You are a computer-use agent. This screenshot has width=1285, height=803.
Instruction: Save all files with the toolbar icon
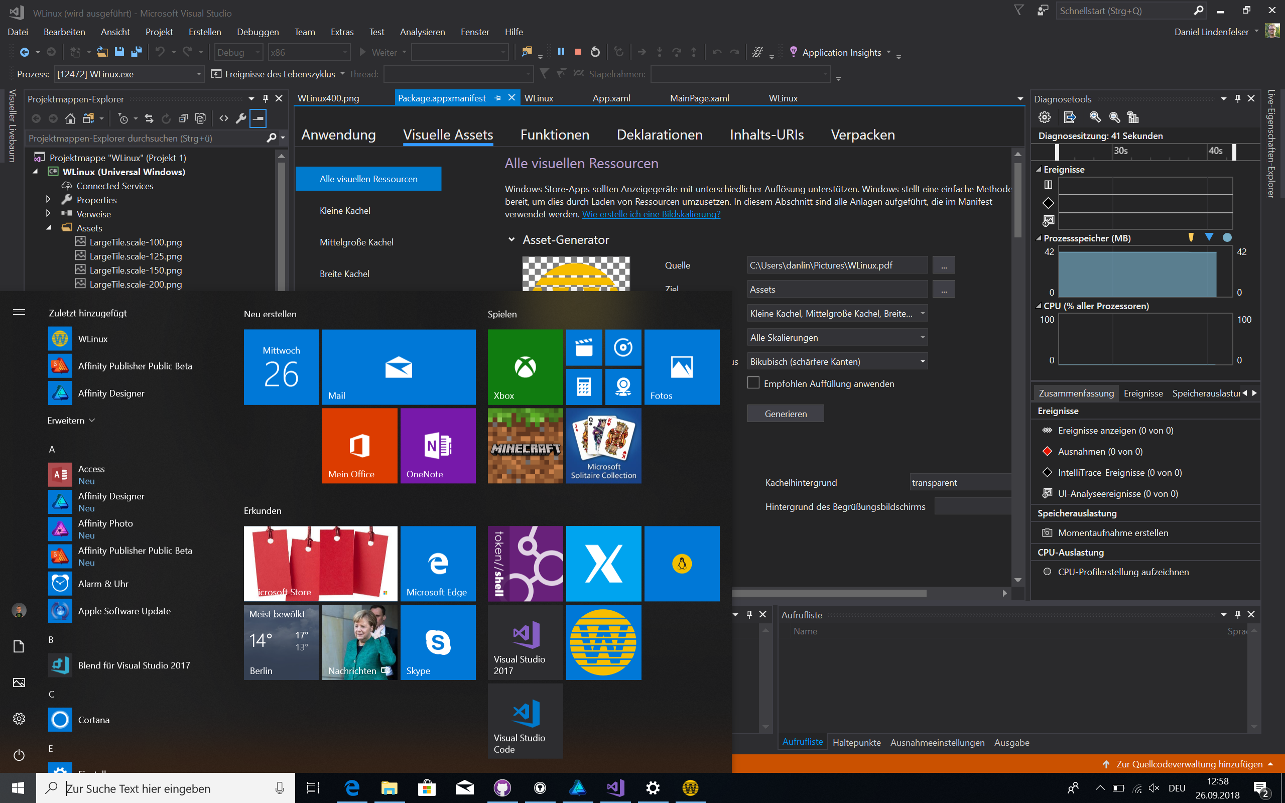tap(137, 52)
